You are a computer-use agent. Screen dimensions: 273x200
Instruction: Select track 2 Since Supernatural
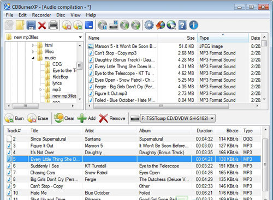(133, 139)
